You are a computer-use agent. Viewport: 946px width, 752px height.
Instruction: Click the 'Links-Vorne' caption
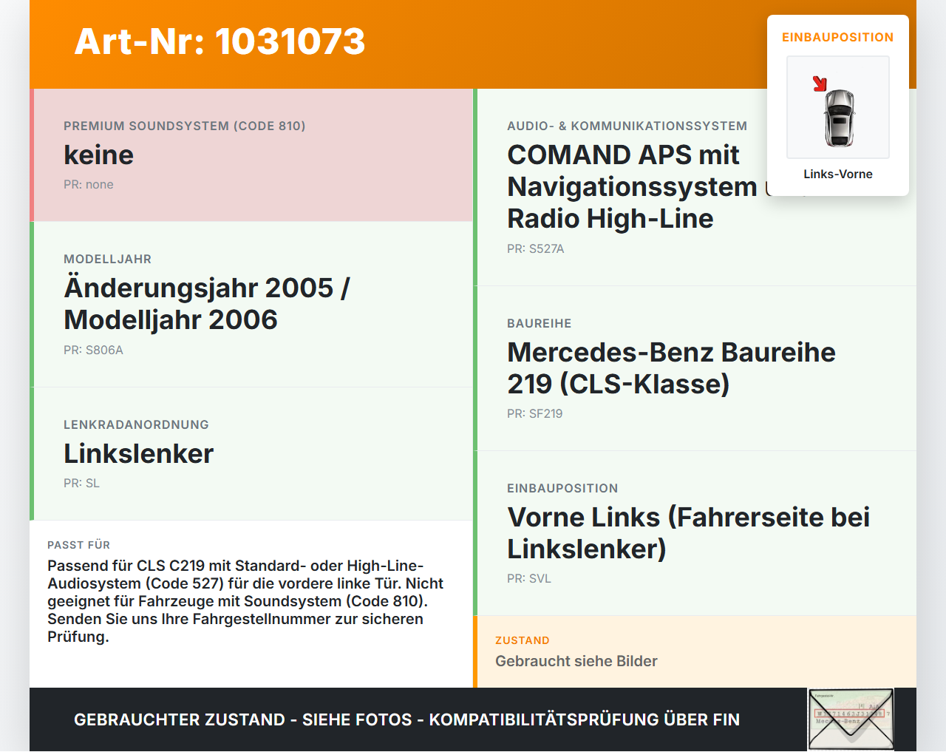(838, 174)
